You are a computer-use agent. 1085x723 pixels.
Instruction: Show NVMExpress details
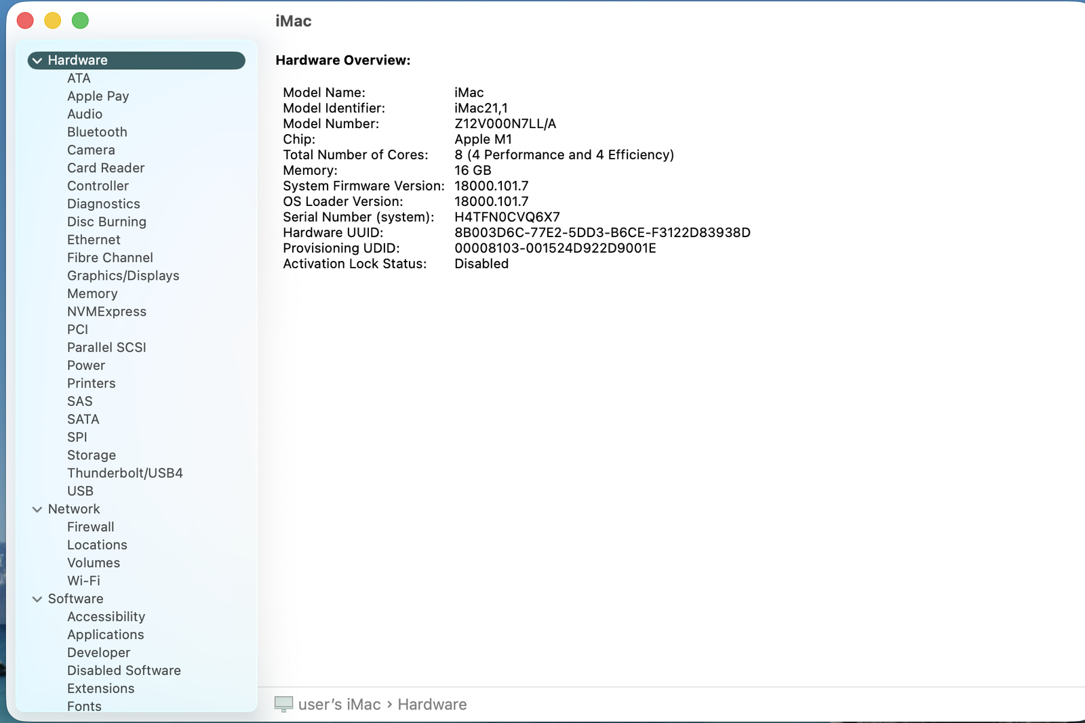coord(106,312)
